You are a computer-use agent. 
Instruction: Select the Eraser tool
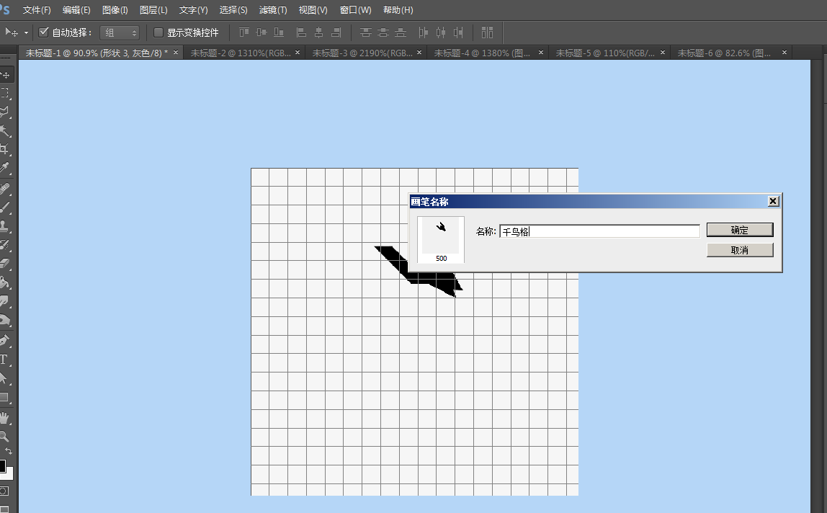[x=5, y=263]
